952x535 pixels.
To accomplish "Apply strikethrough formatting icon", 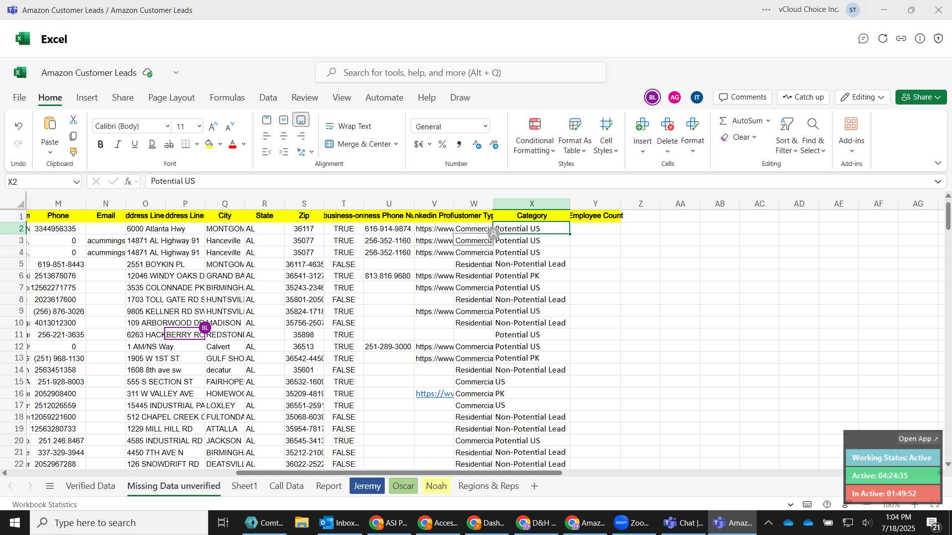I will click(169, 144).
